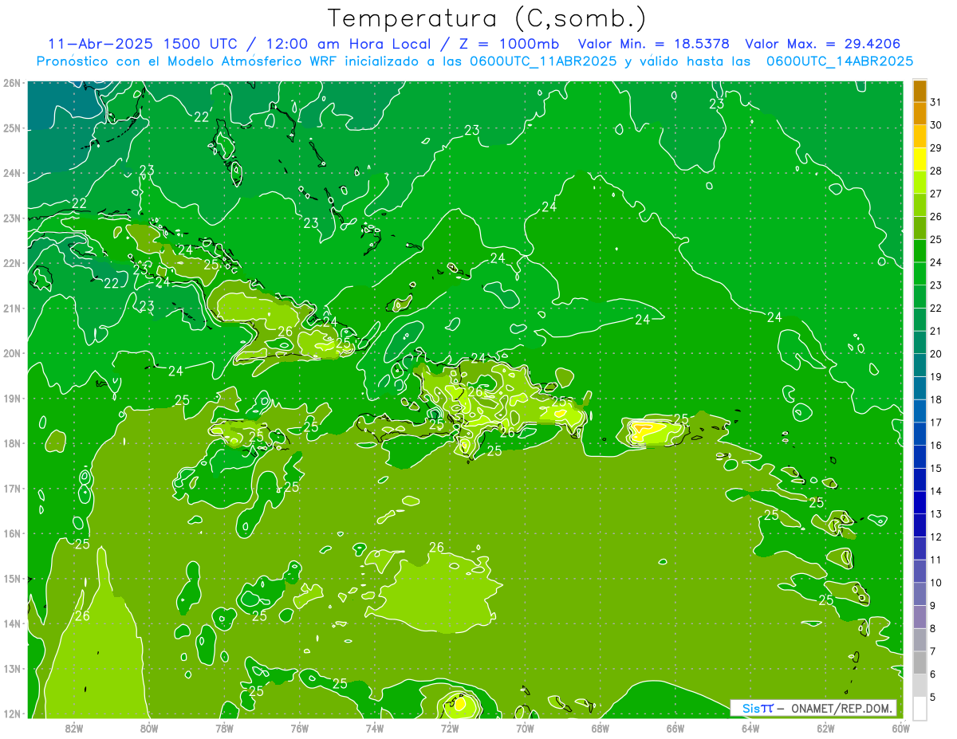Click the legend value label '18'
The width and height of the screenshot is (957, 739).
pos(935,399)
